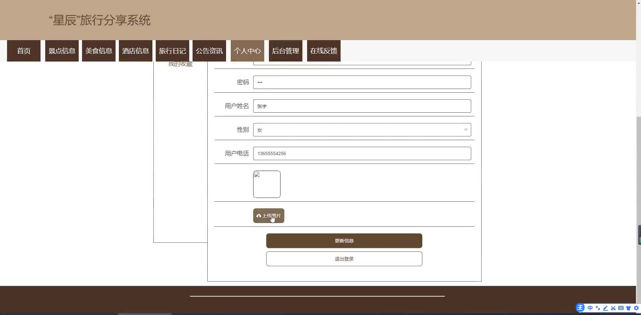Open the IME skin shirt icon
Image resolution: width=641 pixels, height=315 pixels.
click(629, 308)
